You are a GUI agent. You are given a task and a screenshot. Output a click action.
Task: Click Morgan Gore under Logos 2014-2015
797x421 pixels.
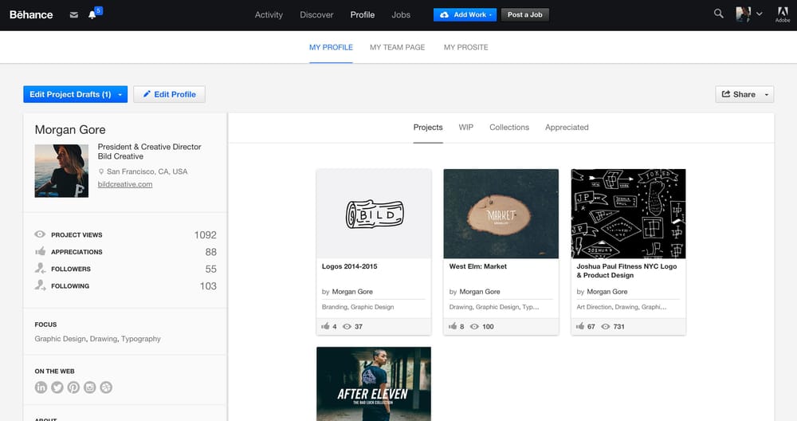pos(352,292)
